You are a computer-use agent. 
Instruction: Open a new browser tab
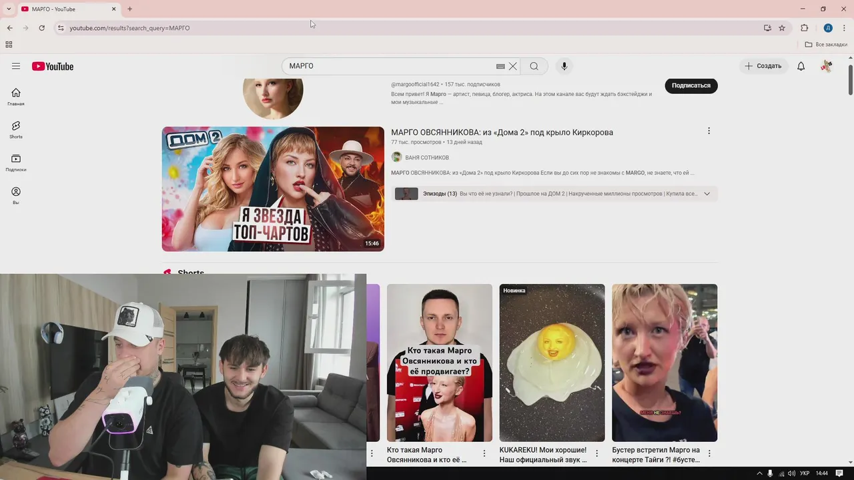click(x=129, y=9)
